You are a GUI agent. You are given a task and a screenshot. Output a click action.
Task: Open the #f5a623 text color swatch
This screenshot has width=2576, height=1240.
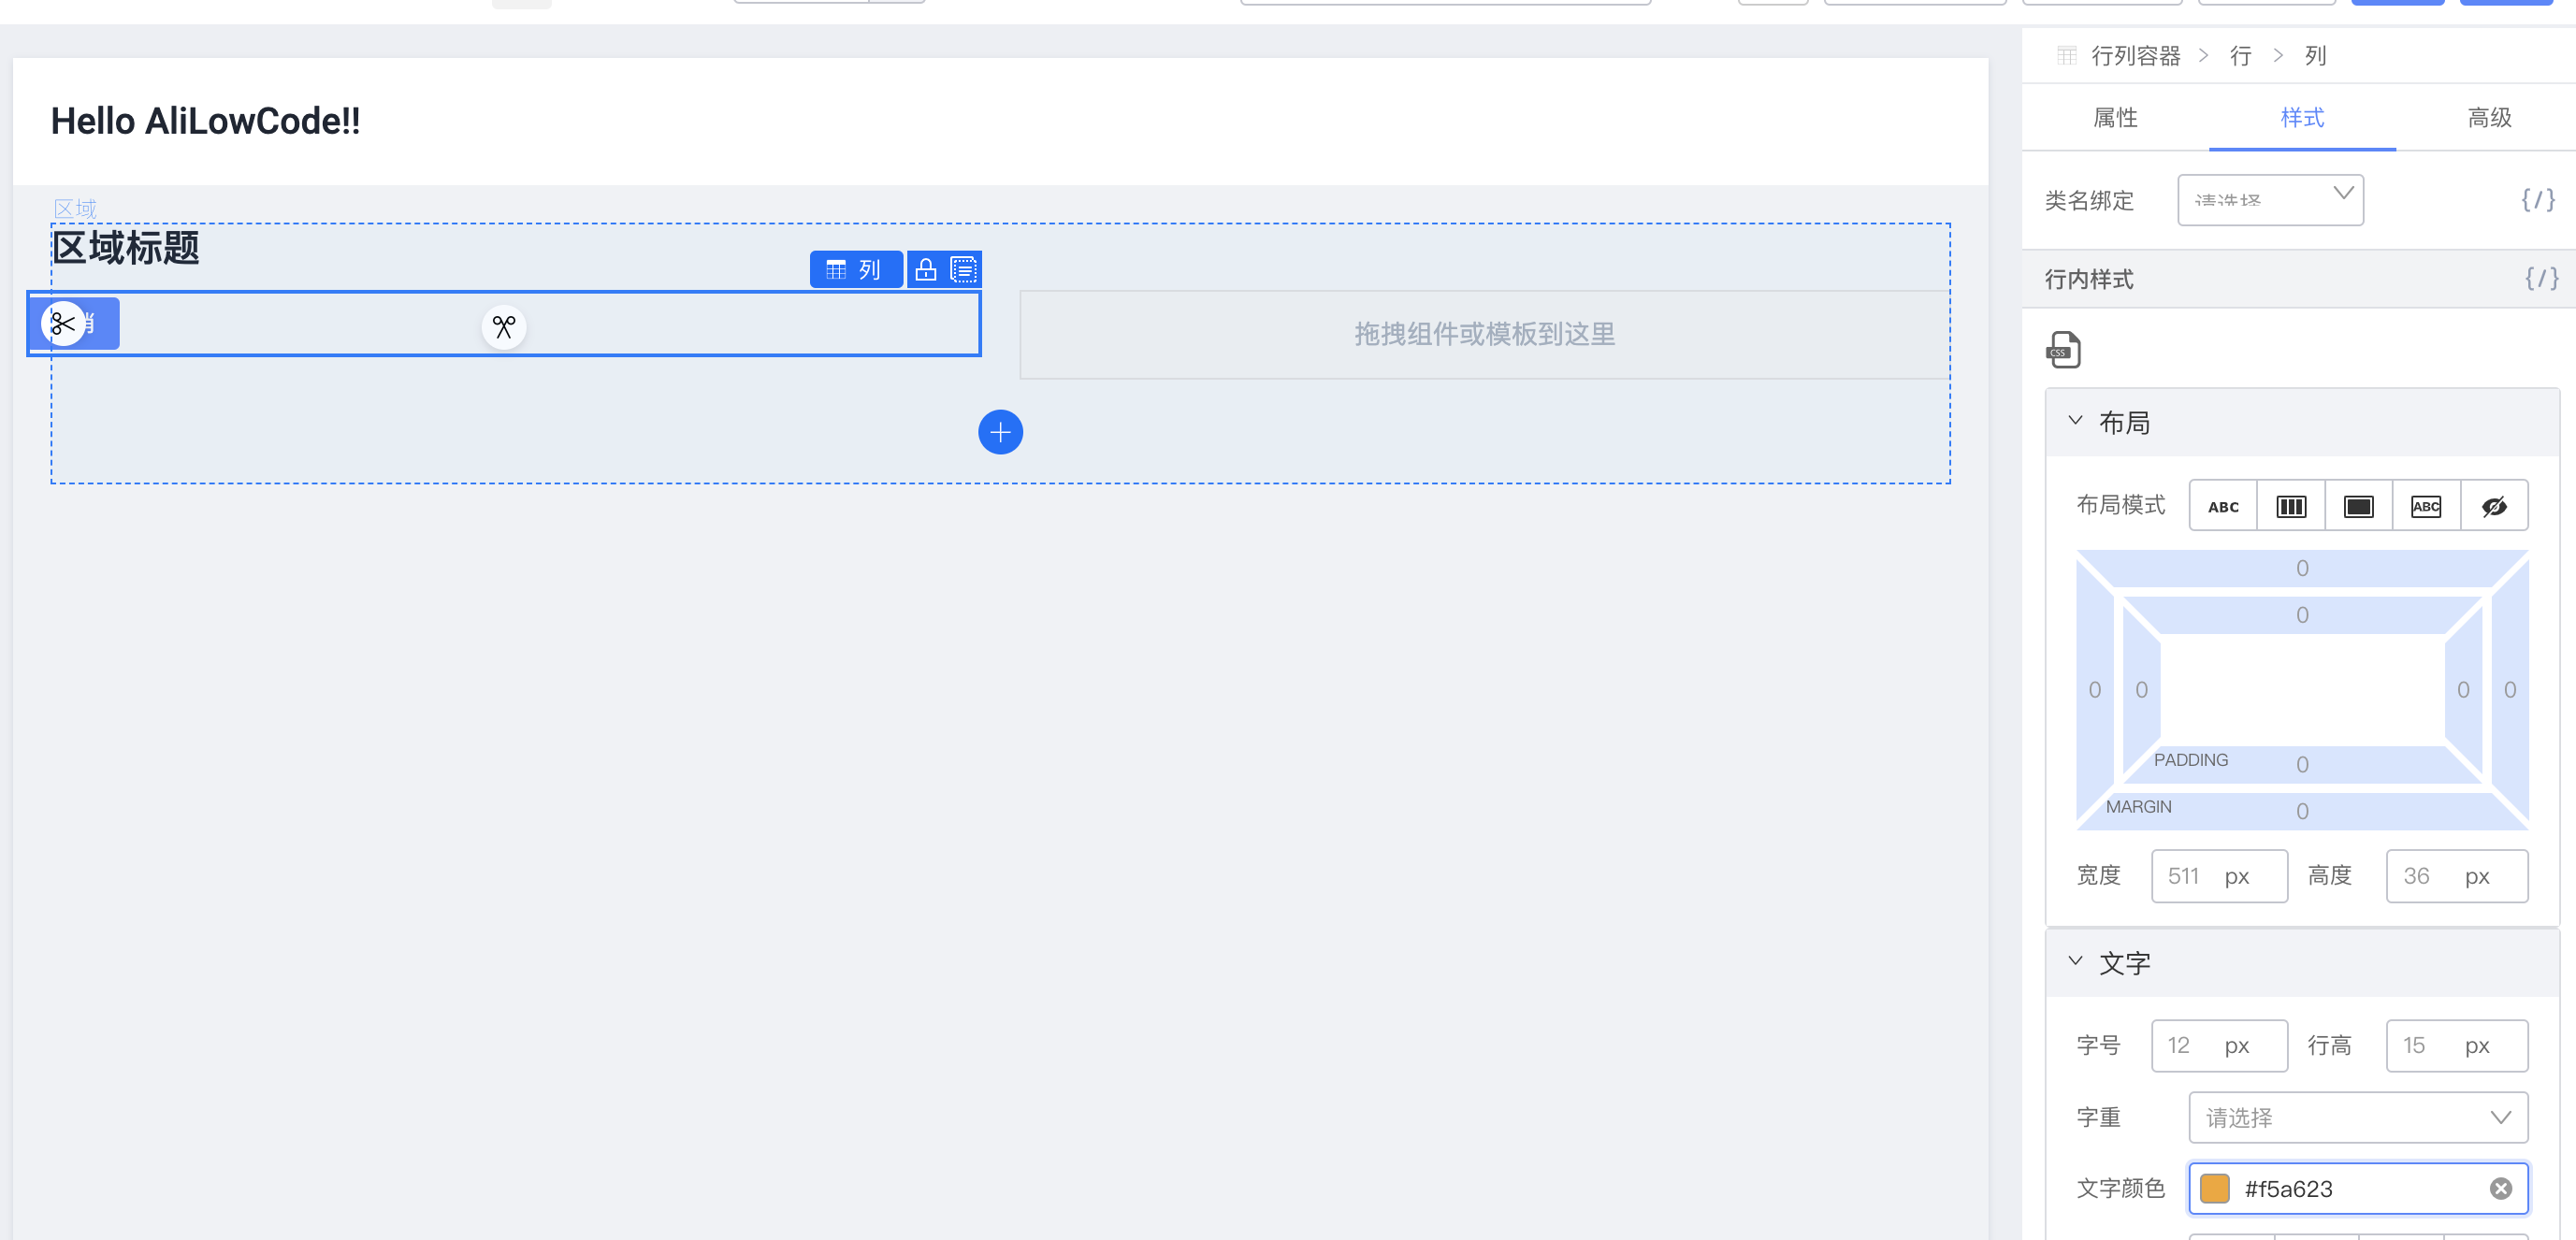(2216, 1188)
